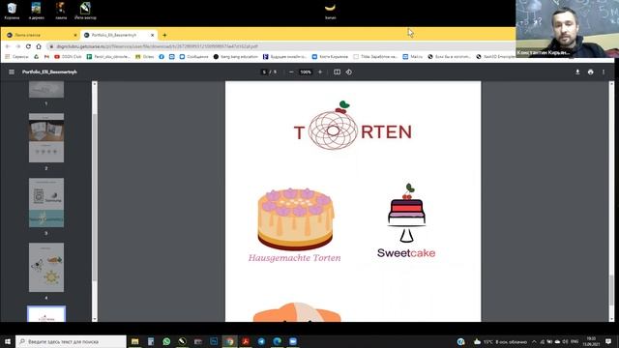This screenshot has width=619, height=348.
Task: Open File Explorer from the taskbar
Action: click(135, 341)
